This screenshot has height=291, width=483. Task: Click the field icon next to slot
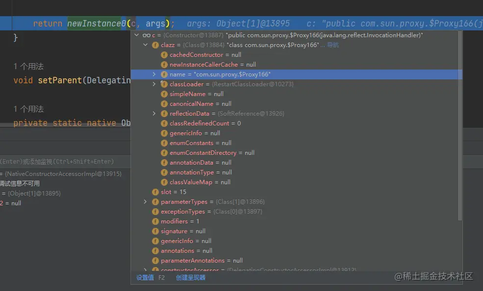(x=155, y=192)
